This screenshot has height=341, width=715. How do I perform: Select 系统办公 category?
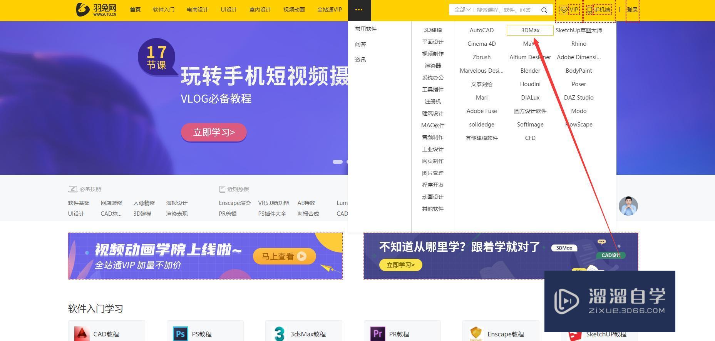pyautogui.click(x=433, y=78)
